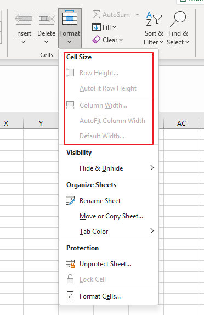Click the AutoSum sigma icon
204x315 pixels.
tap(97, 14)
